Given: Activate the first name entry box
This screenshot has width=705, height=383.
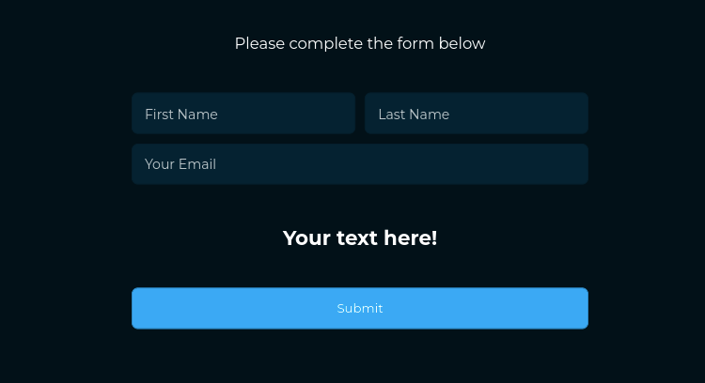Looking at the screenshot, I should 243,114.
